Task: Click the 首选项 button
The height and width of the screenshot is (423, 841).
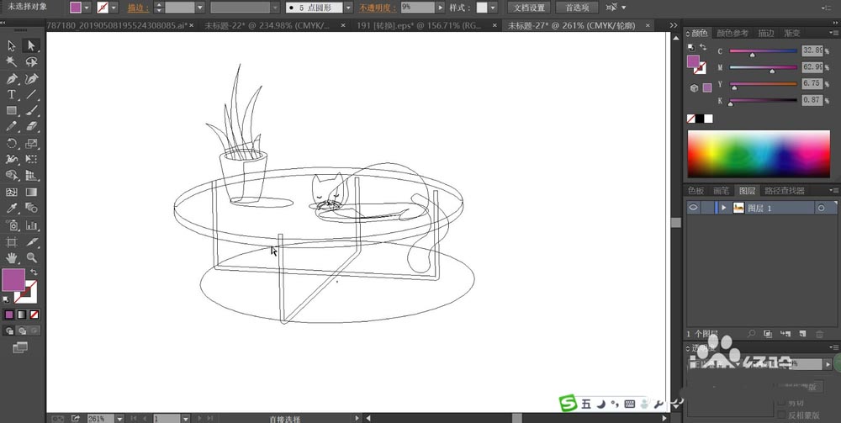Action: tap(577, 8)
